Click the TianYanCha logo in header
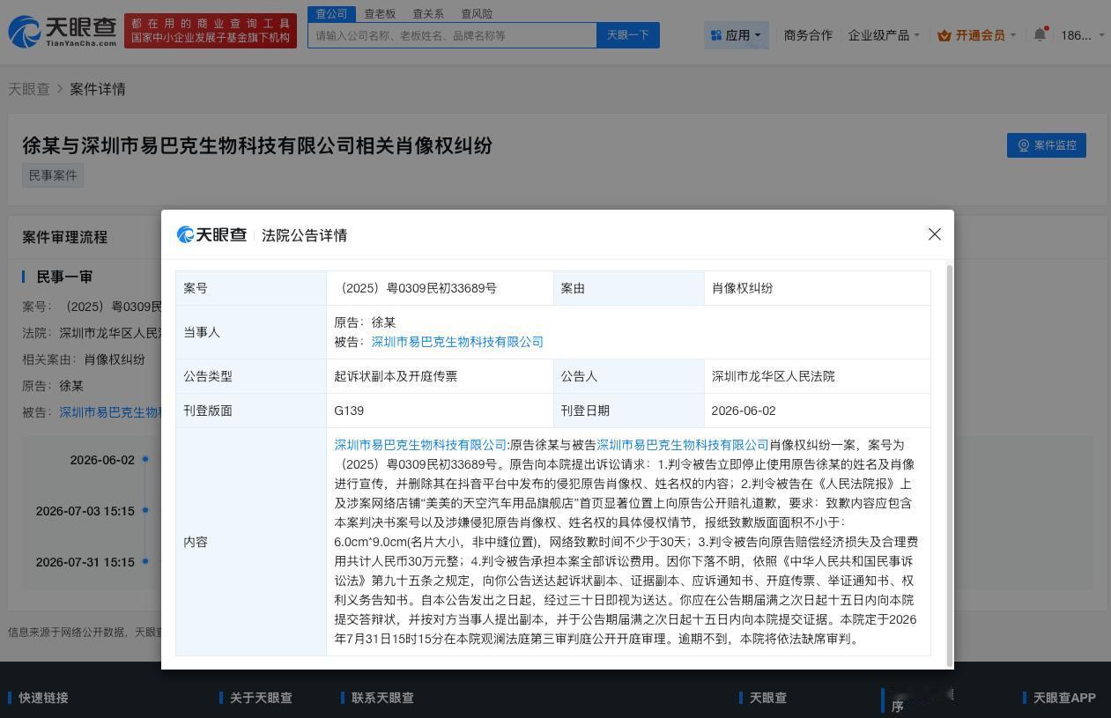Screen dimensions: 1111x718 click(63, 32)
